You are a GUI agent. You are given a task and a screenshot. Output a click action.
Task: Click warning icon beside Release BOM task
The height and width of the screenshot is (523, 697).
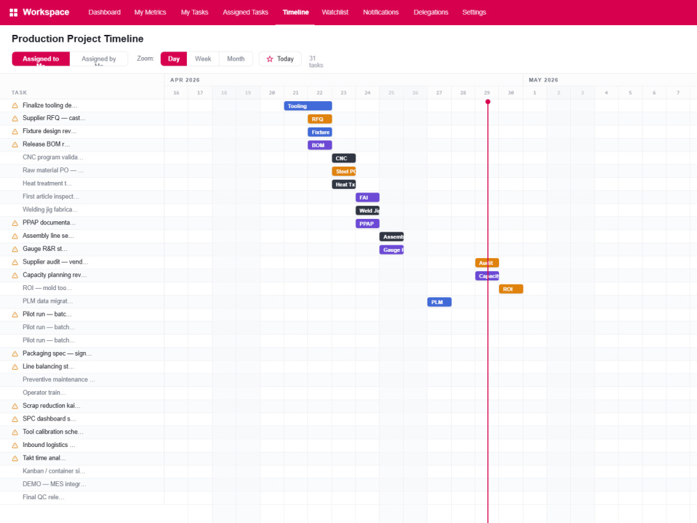15,144
